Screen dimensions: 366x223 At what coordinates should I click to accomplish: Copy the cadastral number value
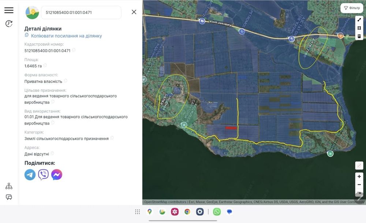tap(74, 50)
